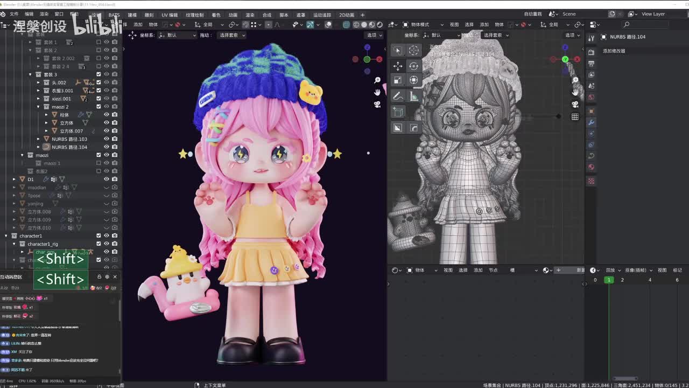The width and height of the screenshot is (689, 388).
Task: Open the 文件 menu
Action: click(14, 15)
